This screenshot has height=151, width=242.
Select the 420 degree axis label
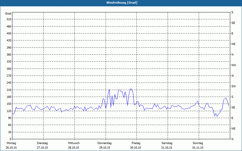tap(9, 40)
